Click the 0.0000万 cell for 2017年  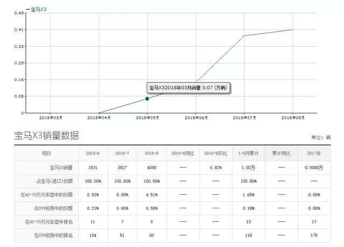314,168
